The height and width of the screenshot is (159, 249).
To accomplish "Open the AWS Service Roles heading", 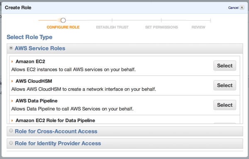I will click(x=40, y=48).
